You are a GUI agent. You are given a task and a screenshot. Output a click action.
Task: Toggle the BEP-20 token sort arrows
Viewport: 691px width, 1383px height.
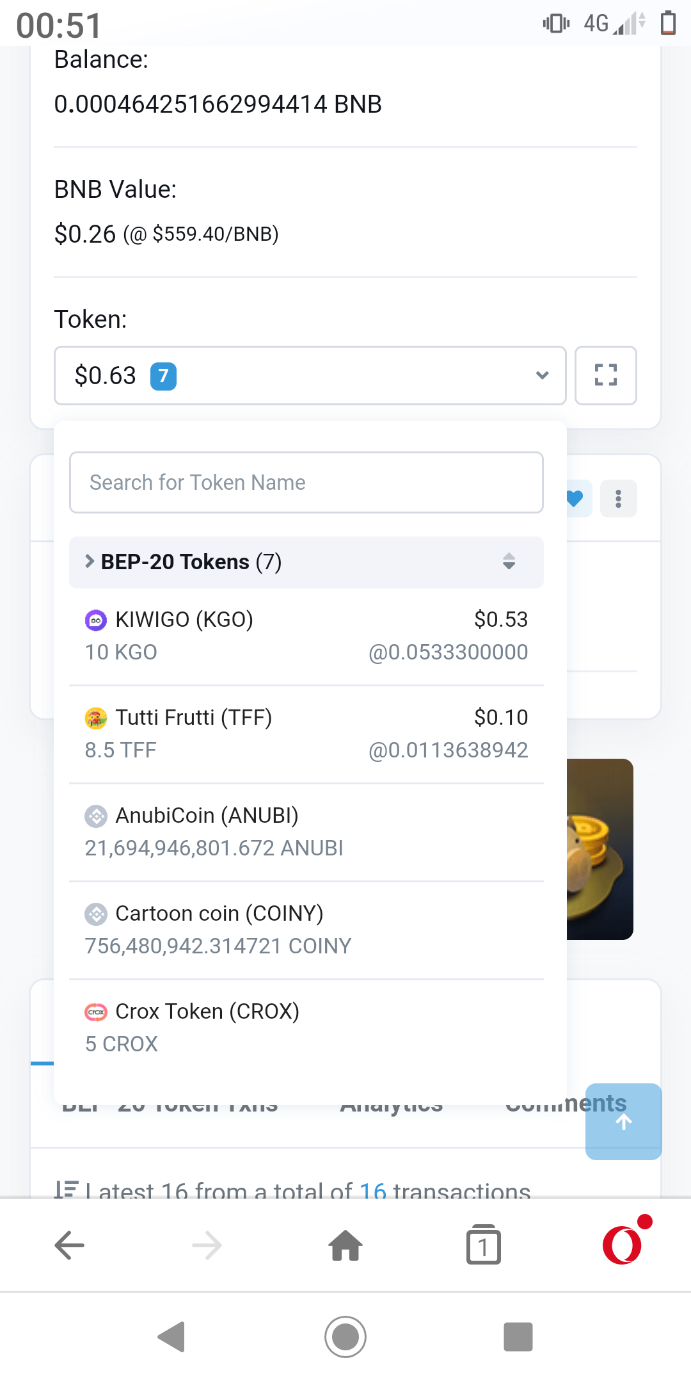pos(509,562)
